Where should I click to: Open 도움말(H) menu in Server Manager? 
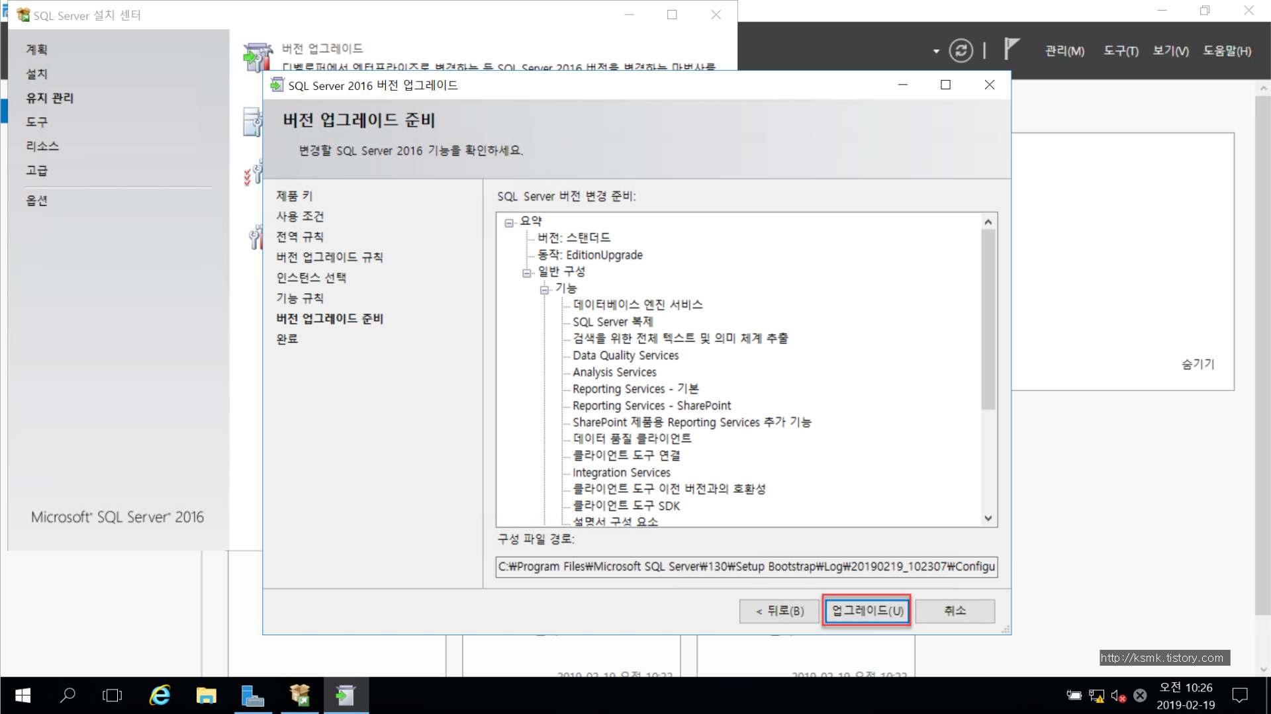click(1227, 51)
